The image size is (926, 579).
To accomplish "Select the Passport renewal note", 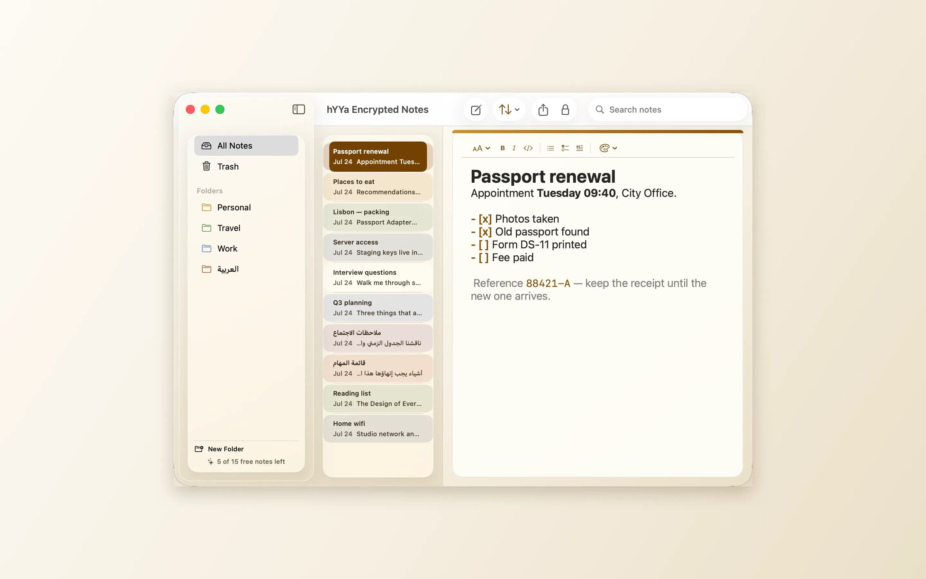I will (378, 157).
